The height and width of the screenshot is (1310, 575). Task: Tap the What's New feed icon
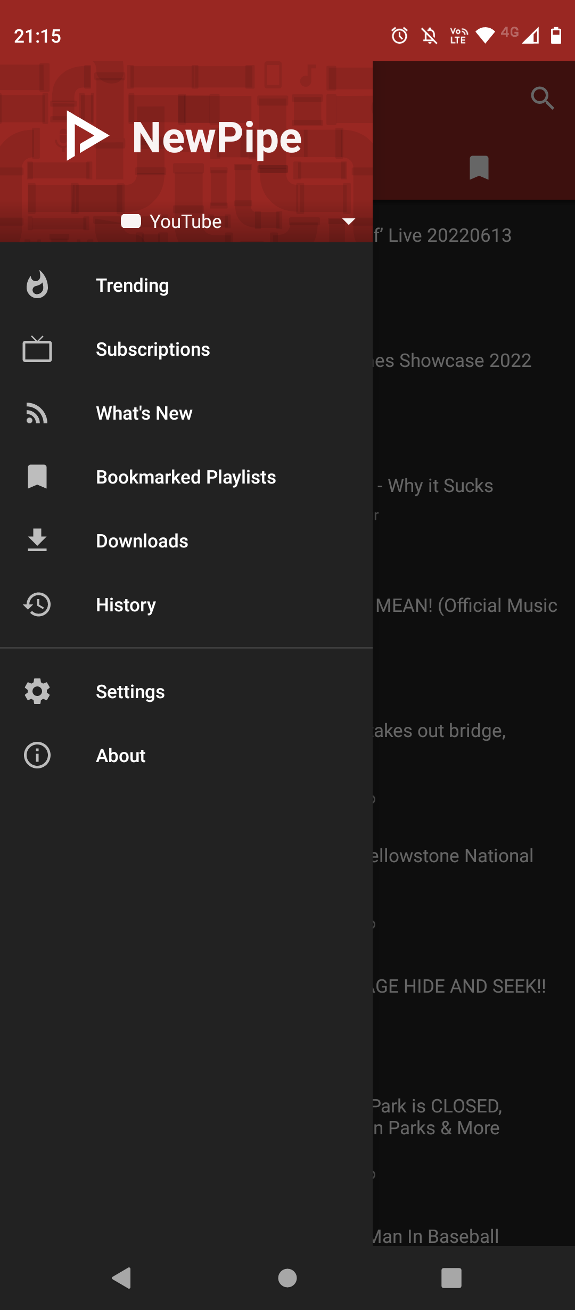click(37, 413)
